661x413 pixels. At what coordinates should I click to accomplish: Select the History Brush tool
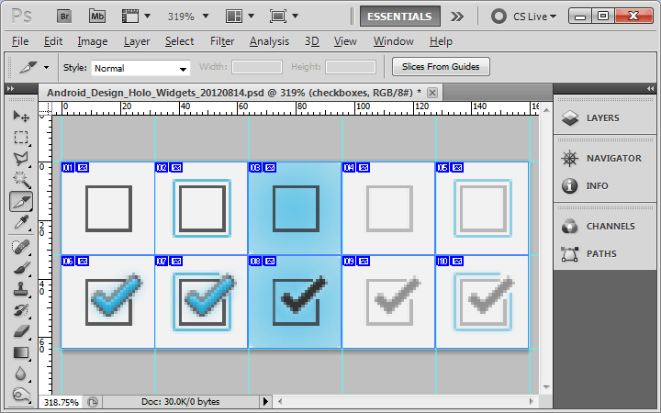(x=20, y=310)
